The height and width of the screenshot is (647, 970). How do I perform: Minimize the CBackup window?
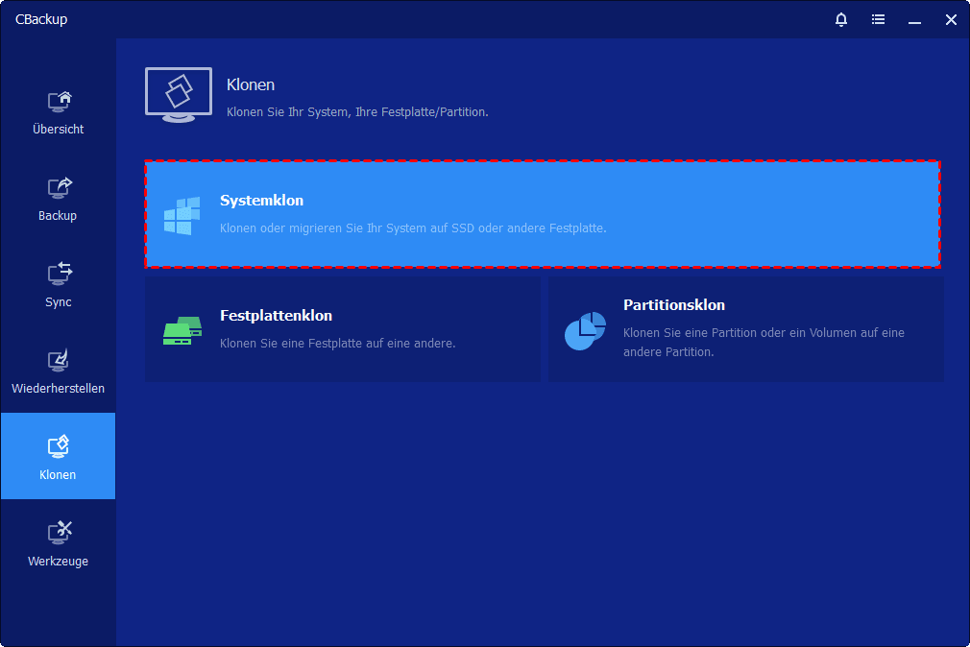tap(914, 19)
